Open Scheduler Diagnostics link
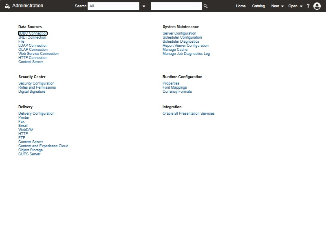The height and width of the screenshot is (244, 326). (x=181, y=41)
